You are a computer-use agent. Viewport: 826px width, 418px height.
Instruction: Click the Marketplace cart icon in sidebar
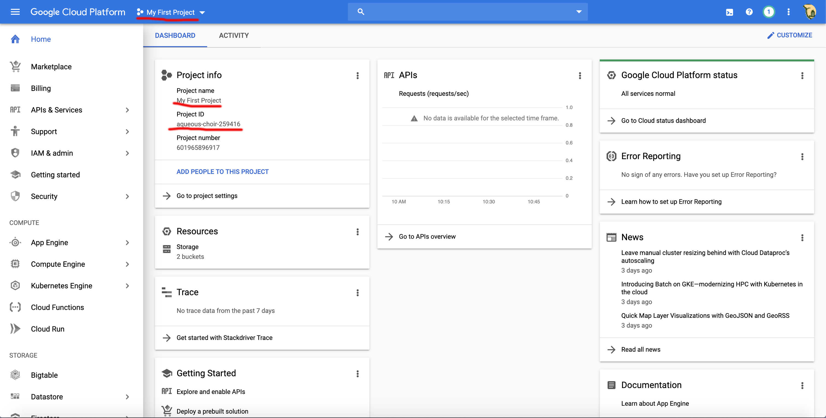point(15,66)
